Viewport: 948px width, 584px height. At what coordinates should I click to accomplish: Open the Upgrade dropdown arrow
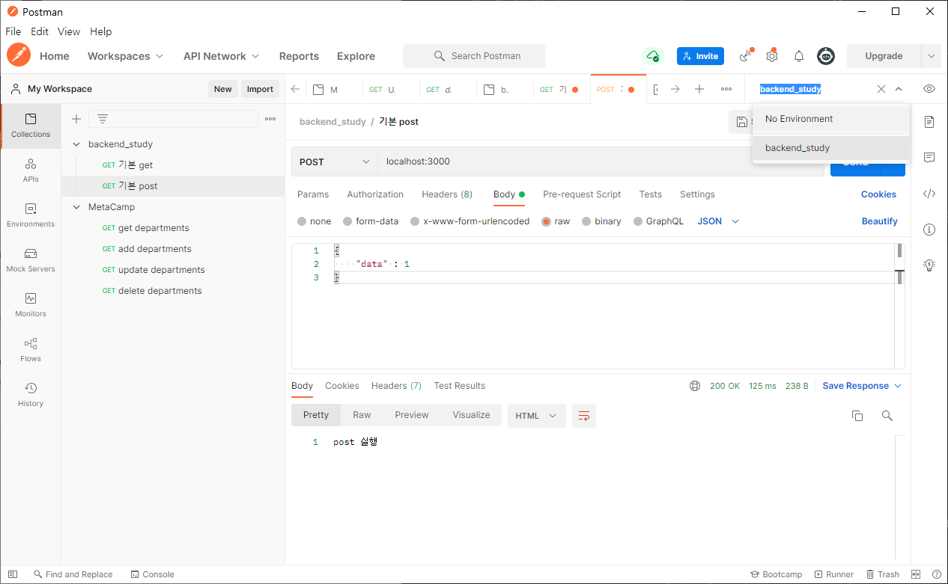[931, 56]
